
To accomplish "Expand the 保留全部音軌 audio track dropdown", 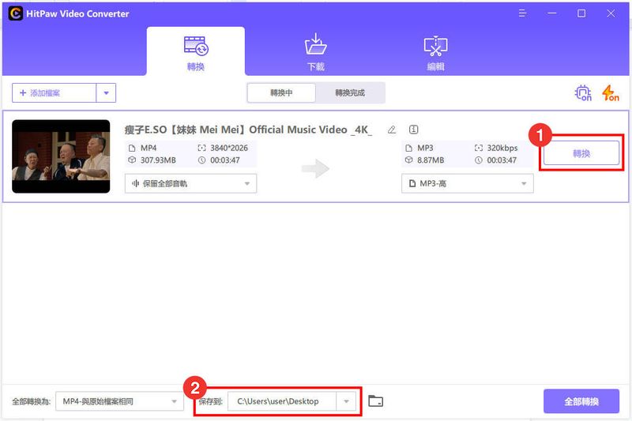I will (190, 184).
